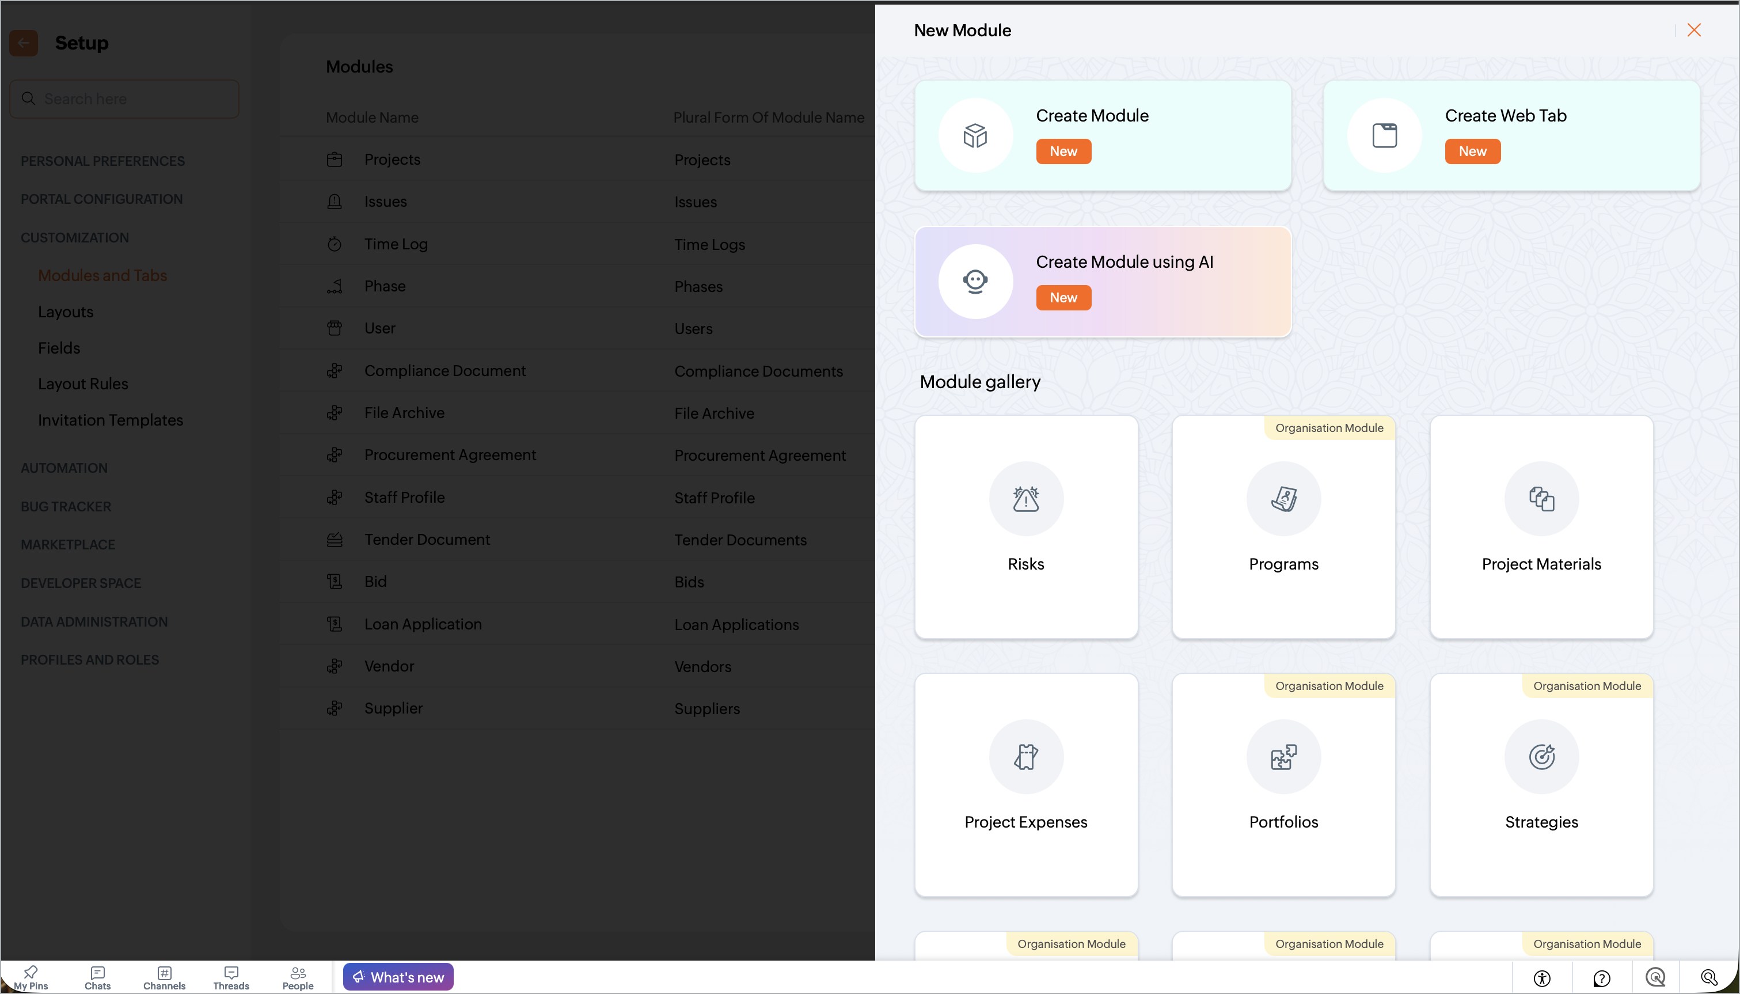This screenshot has width=1740, height=994.
Task: Expand the Profiles and Roles section
Action: tap(90, 660)
